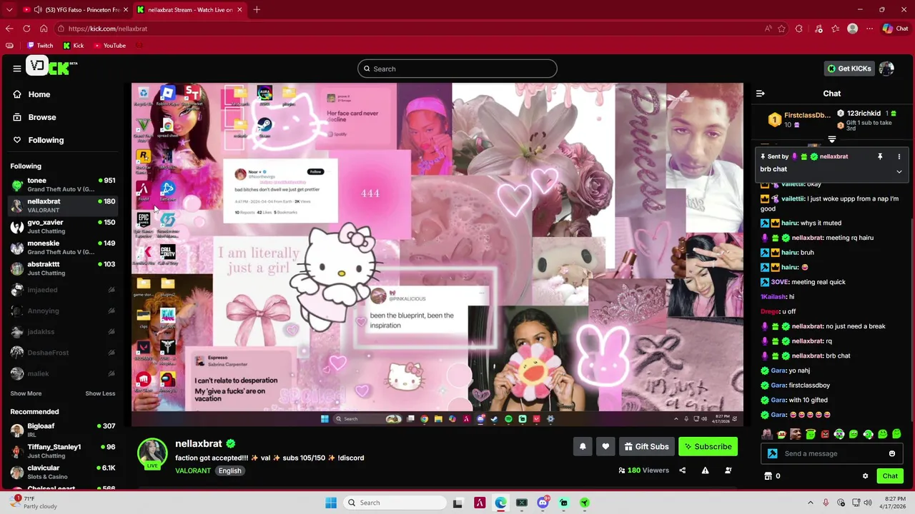Go to Home in the Kick sidebar
The width and height of the screenshot is (915, 514).
coord(31,94)
